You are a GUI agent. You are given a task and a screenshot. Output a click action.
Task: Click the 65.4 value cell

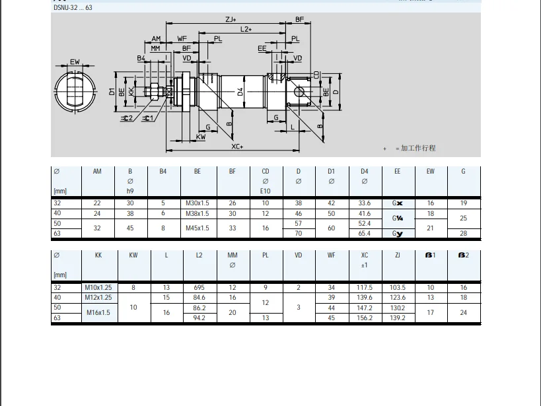pyautogui.click(x=365, y=234)
